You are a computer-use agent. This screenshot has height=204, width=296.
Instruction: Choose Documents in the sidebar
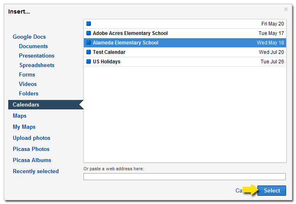pyautogui.click(x=33, y=46)
